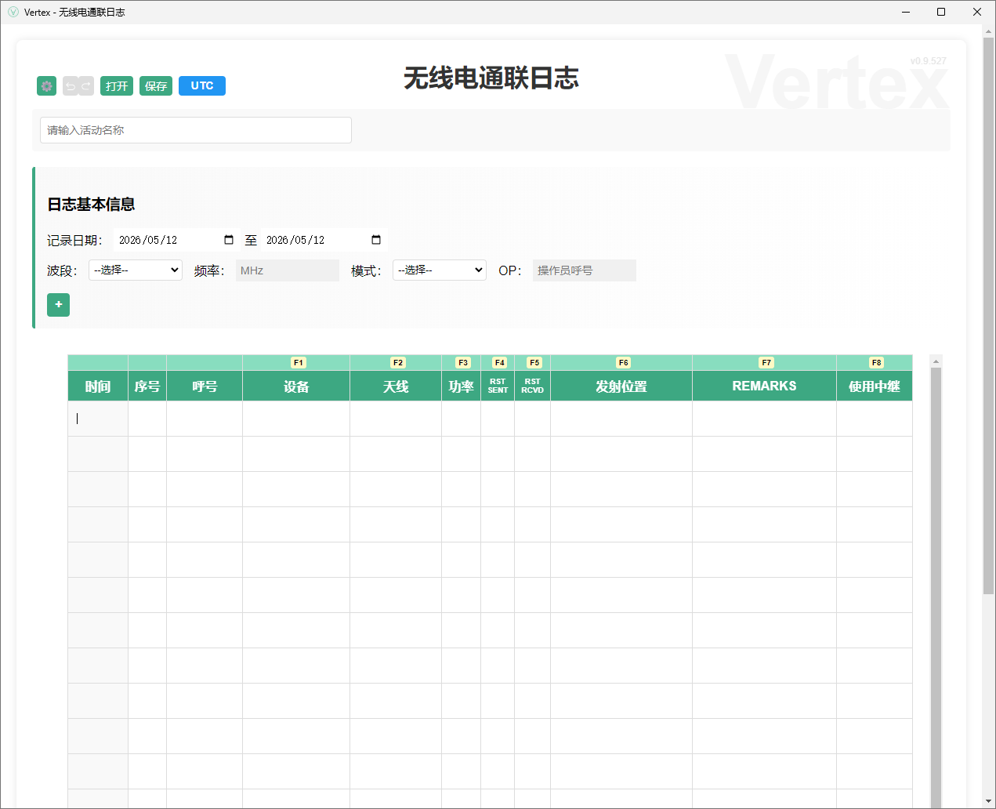Screen dimensions: 996x809
Task: Click the F3 shortcut badge
Action: [x=463, y=363]
